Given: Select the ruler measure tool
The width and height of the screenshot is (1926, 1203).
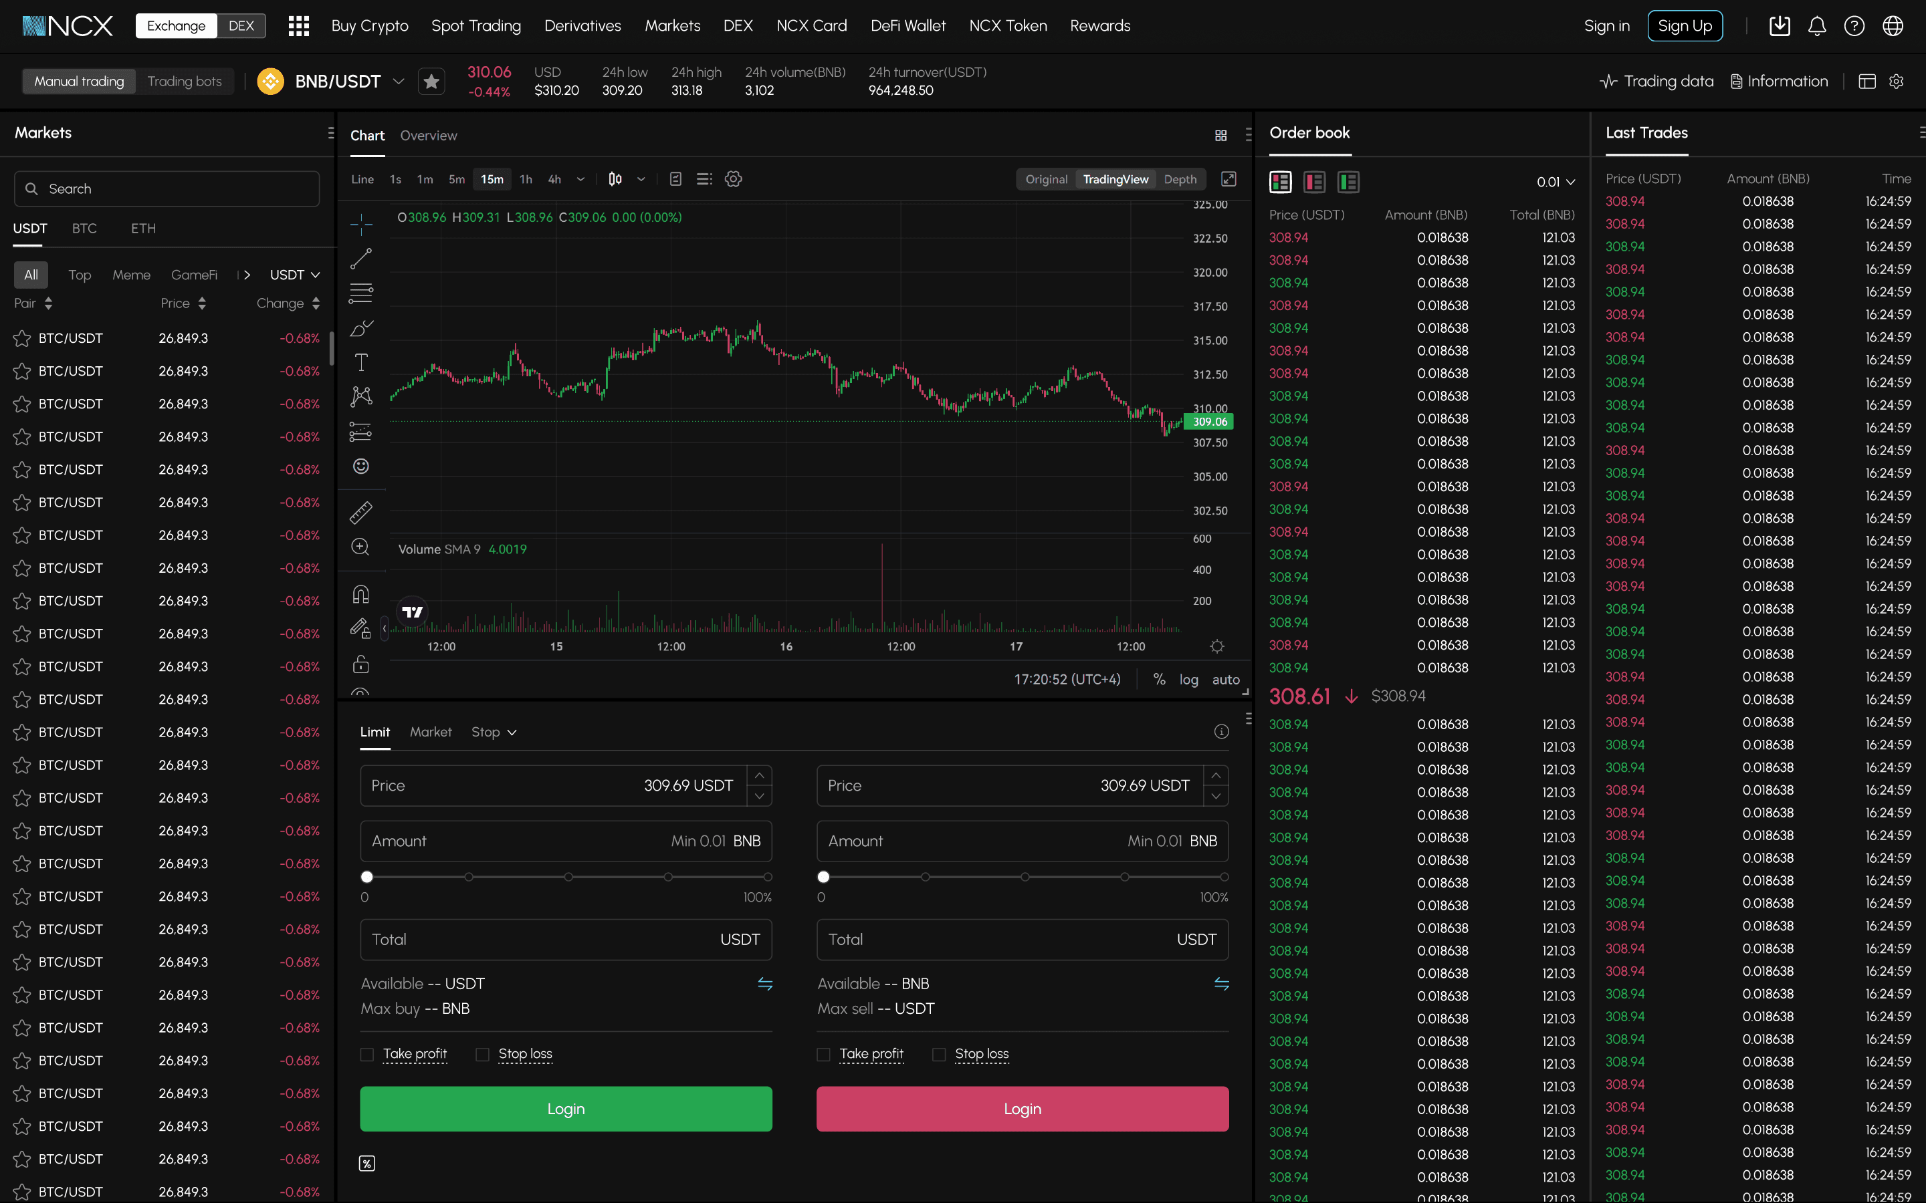Looking at the screenshot, I should [x=360, y=513].
